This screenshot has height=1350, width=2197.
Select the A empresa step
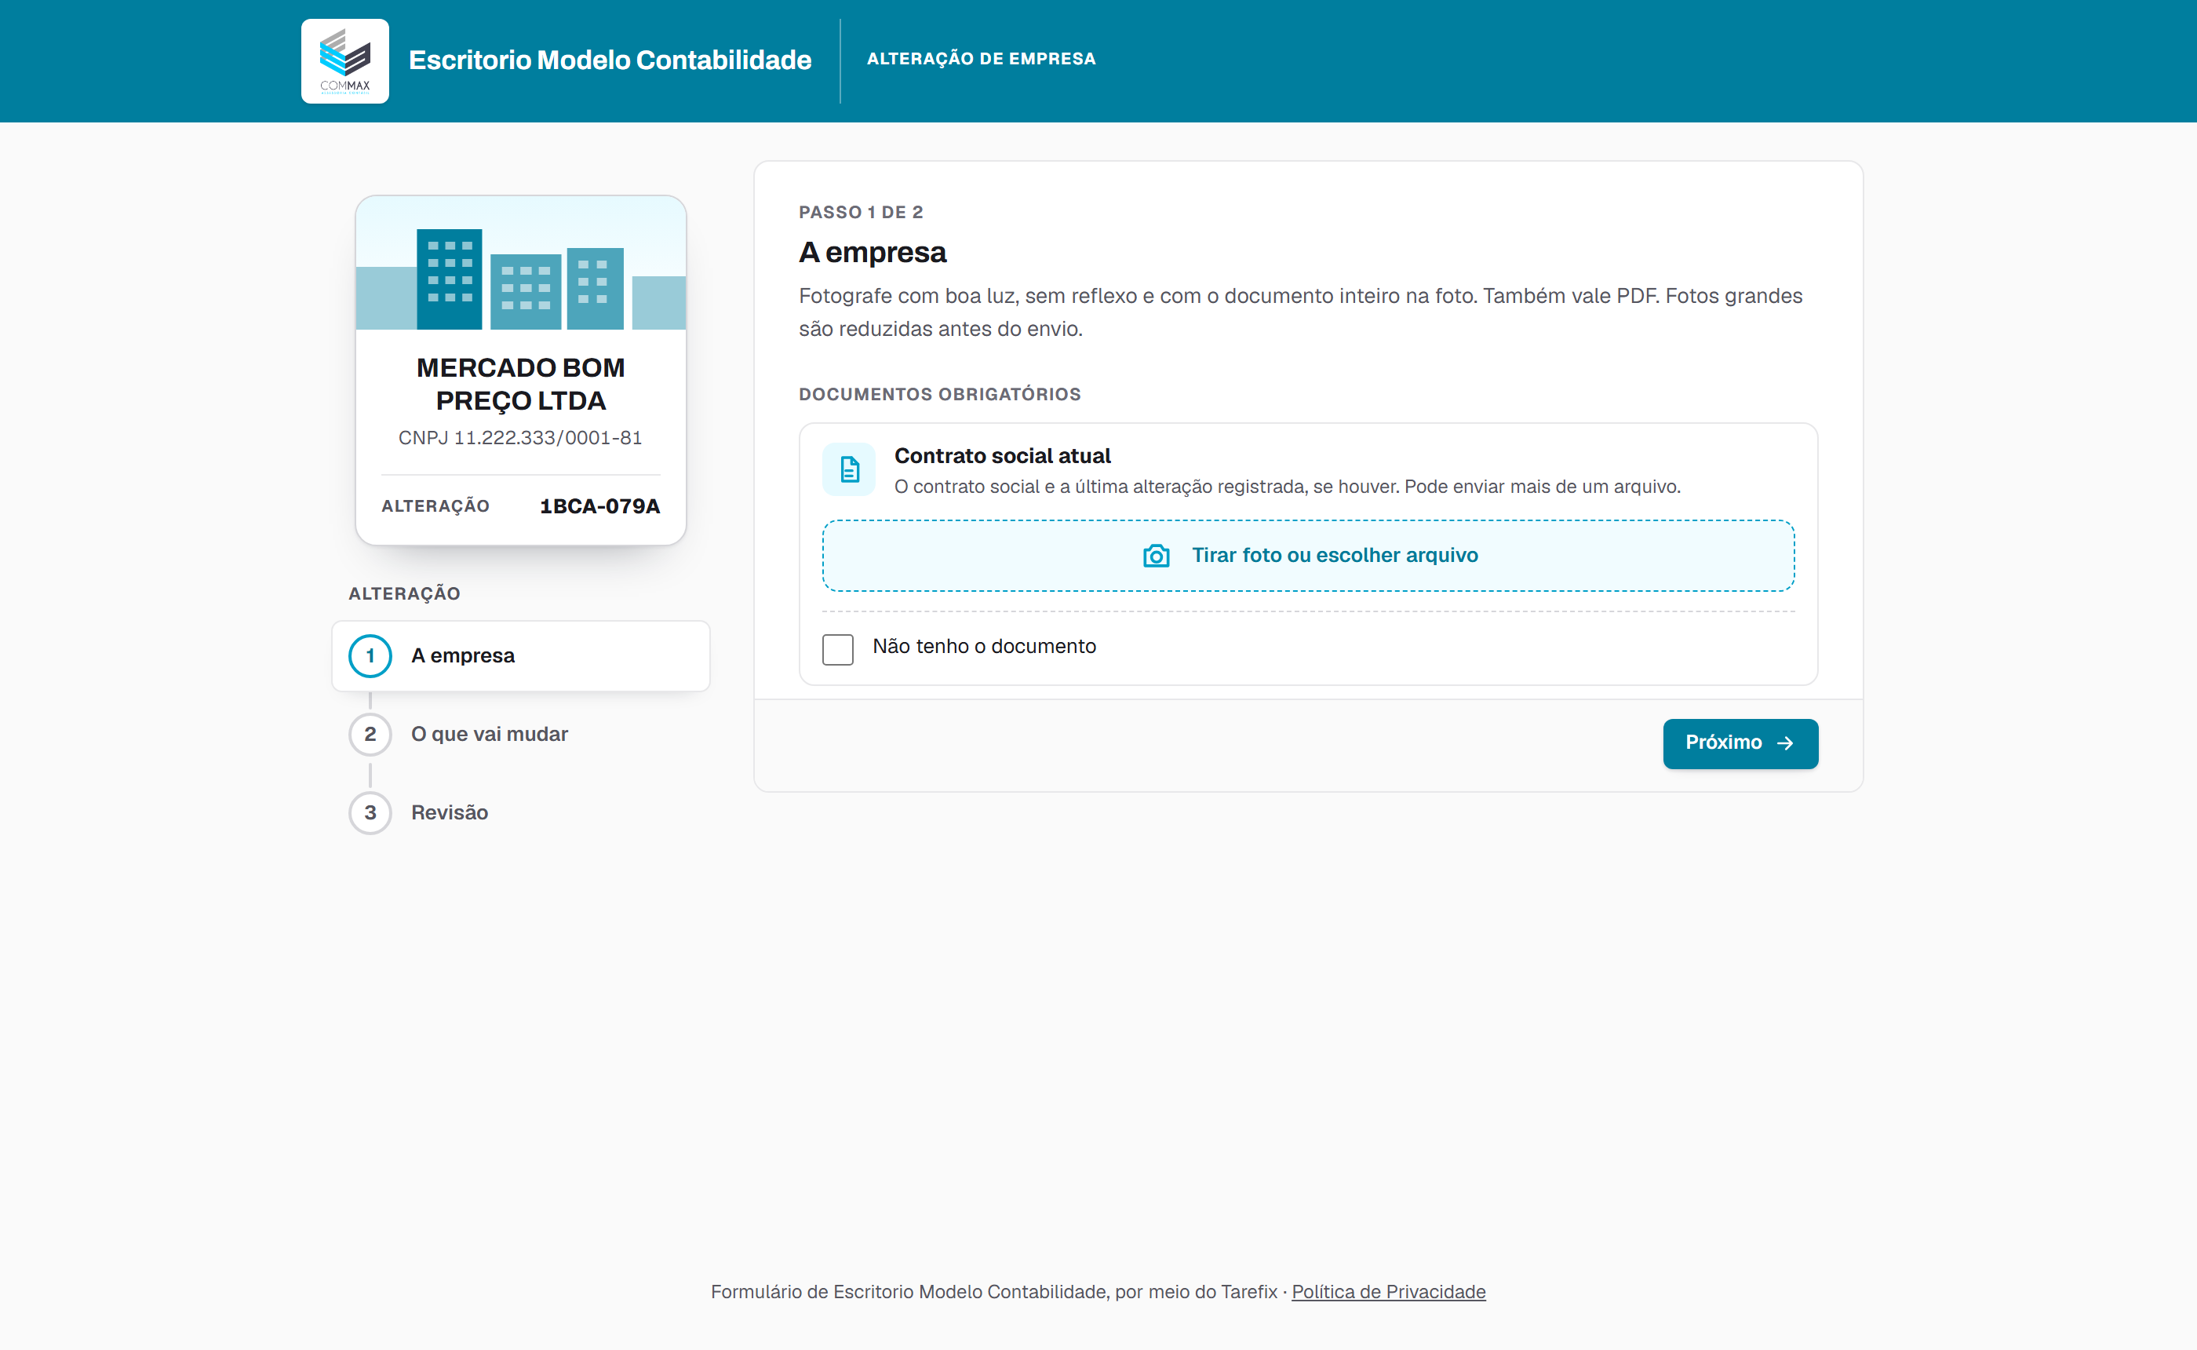(520, 655)
